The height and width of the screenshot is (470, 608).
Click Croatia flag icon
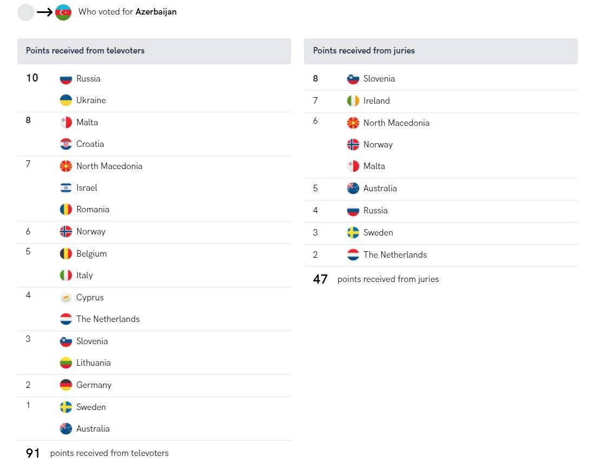point(66,144)
